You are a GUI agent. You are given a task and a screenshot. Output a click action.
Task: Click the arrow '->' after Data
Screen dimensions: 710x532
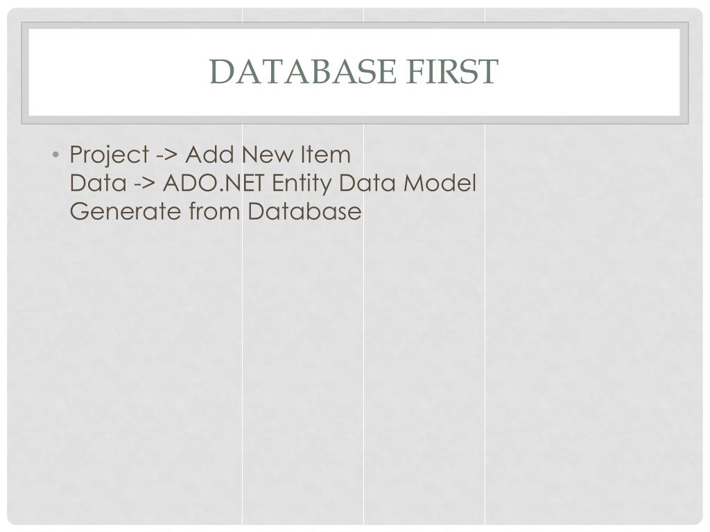pyautogui.click(x=144, y=184)
